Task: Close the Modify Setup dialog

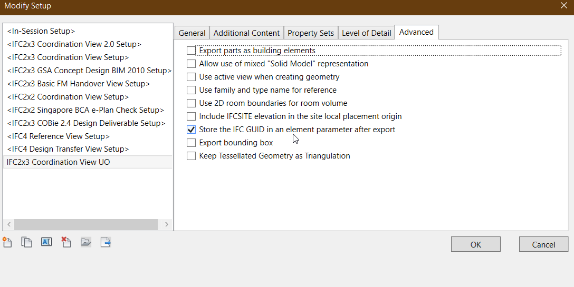Action: 564,6
